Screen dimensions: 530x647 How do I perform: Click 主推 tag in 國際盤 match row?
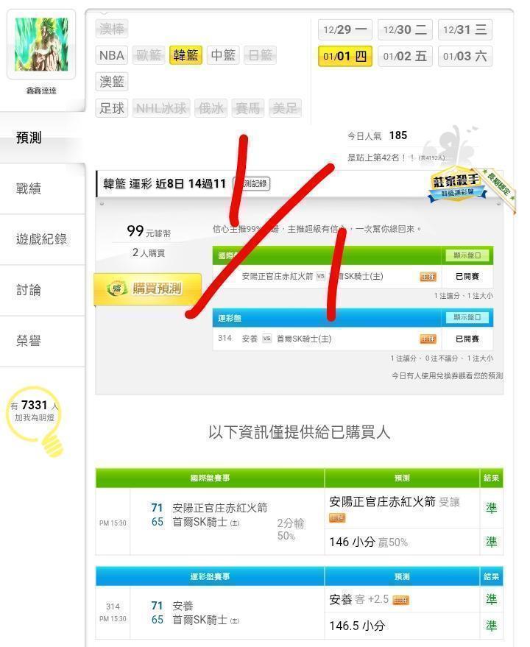point(428,277)
